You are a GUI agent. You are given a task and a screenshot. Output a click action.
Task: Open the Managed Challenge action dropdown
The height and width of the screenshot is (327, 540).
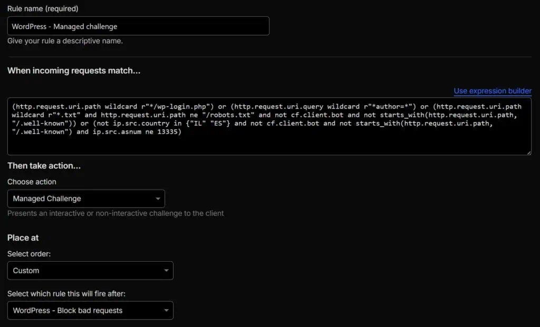86,199
